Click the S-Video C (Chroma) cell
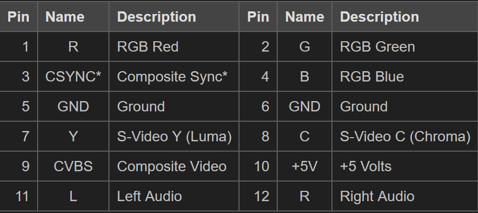Image resolution: width=478 pixels, height=213 pixels. tap(405, 137)
